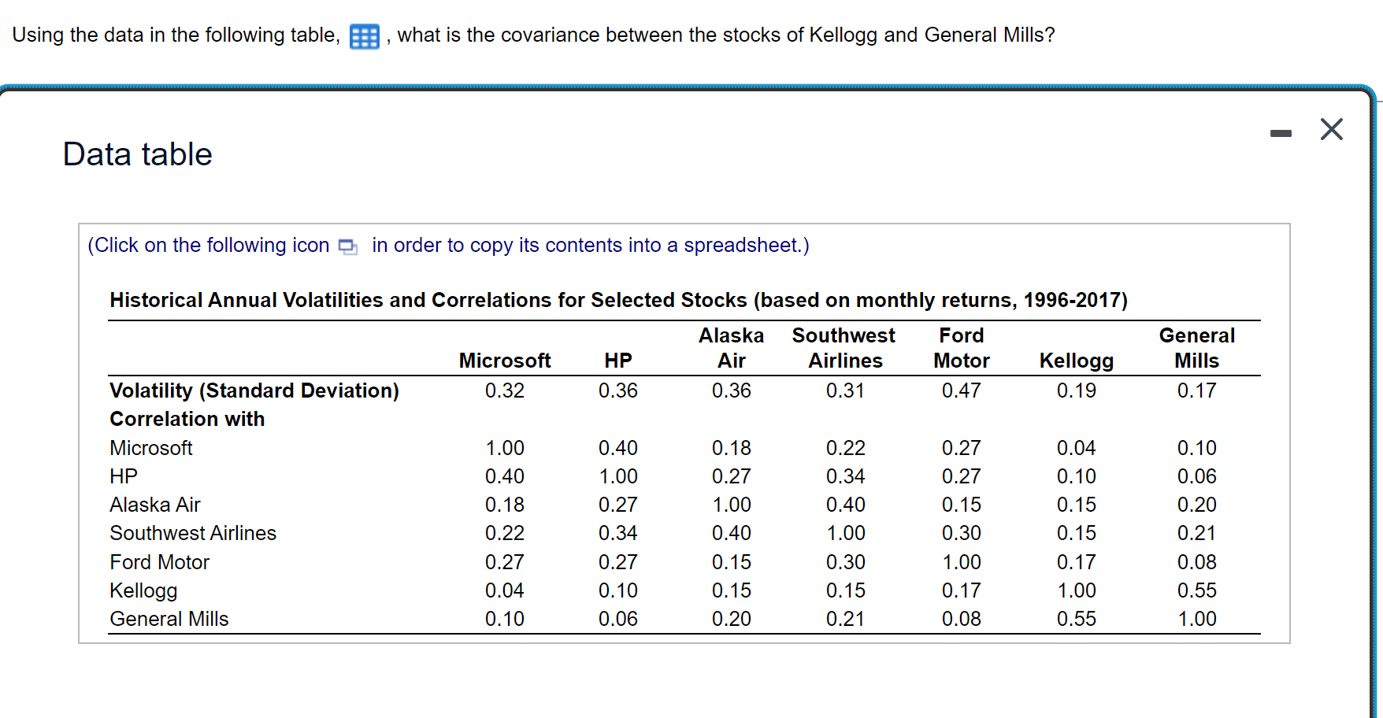This screenshot has width=1383, height=718.
Task: Select the HP volatility value 0.36
Action: coord(618,390)
